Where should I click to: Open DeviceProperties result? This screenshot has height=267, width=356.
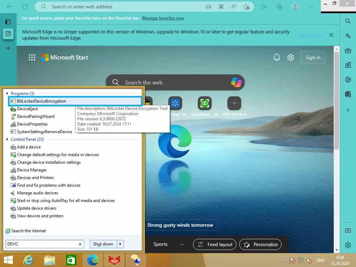pos(32,124)
